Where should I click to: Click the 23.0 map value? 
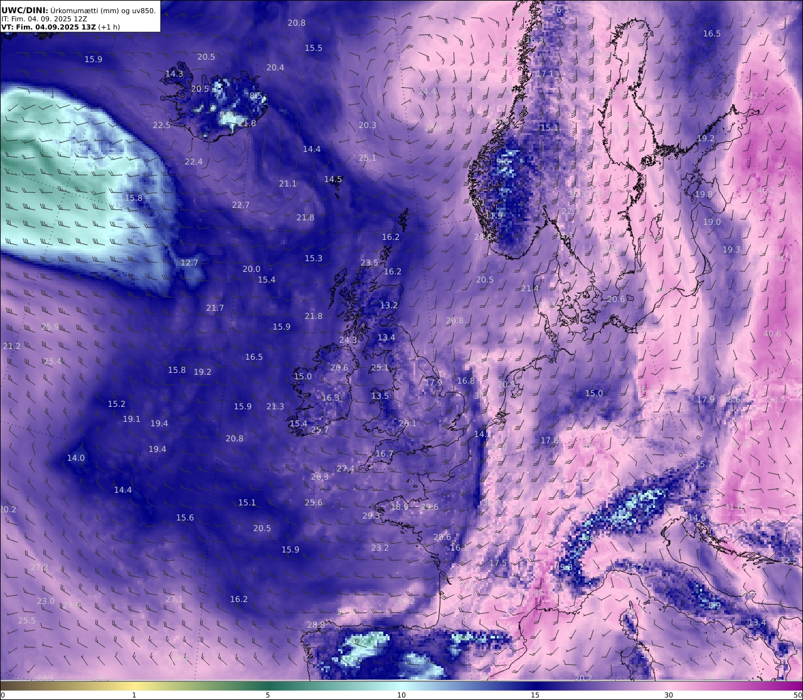[x=46, y=601]
